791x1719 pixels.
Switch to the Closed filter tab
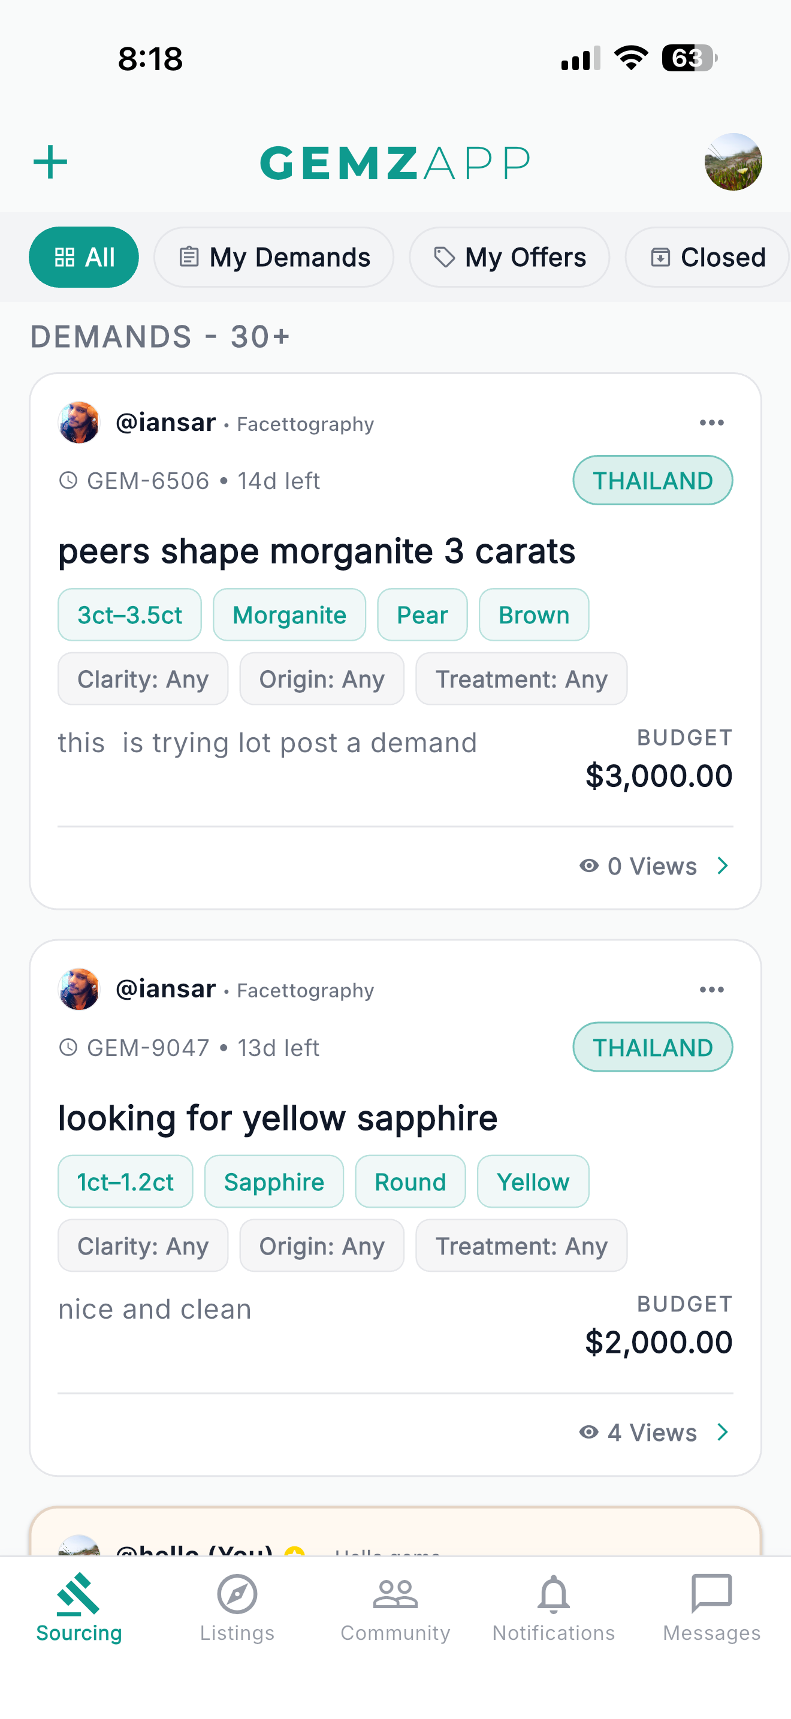click(x=707, y=257)
